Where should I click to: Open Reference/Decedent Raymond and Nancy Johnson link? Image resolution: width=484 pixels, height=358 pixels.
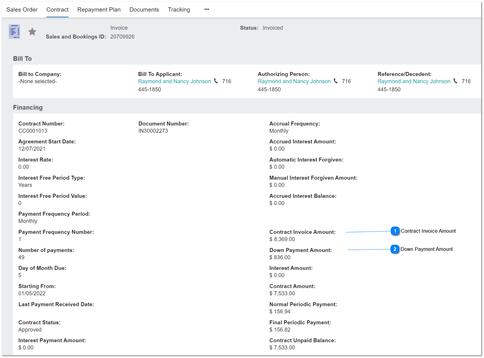pos(414,81)
